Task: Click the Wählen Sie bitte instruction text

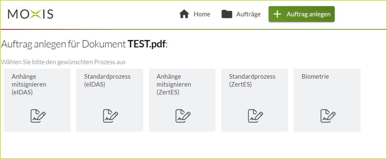Action: tap(63, 62)
